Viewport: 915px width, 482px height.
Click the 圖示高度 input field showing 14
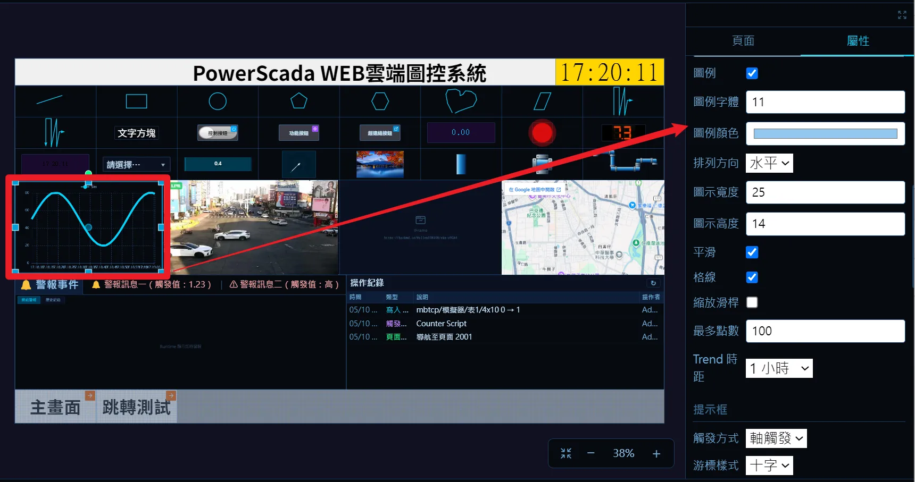coord(825,224)
